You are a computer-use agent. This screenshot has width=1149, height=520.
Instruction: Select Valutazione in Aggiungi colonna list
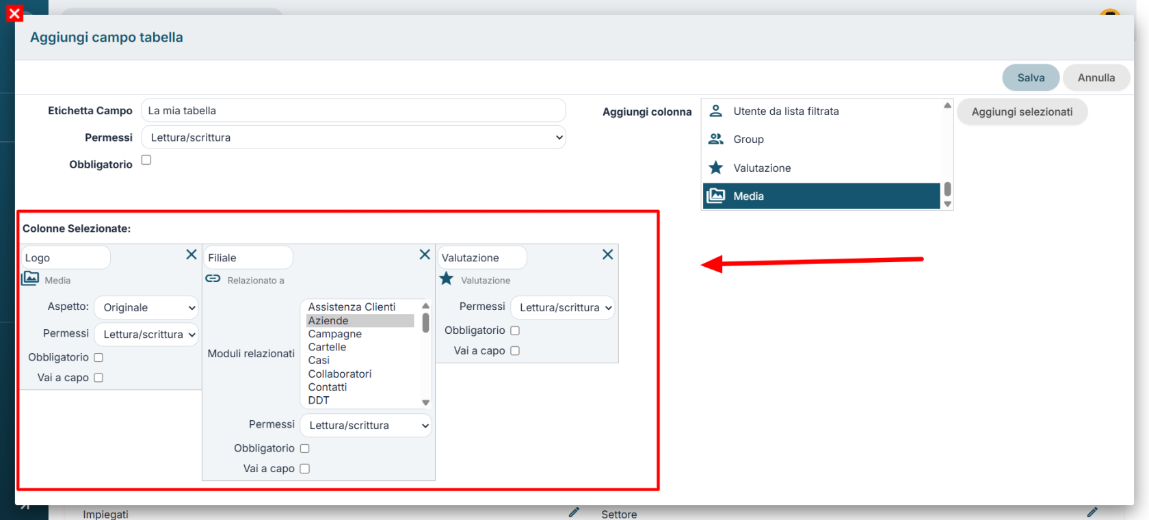click(821, 168)
